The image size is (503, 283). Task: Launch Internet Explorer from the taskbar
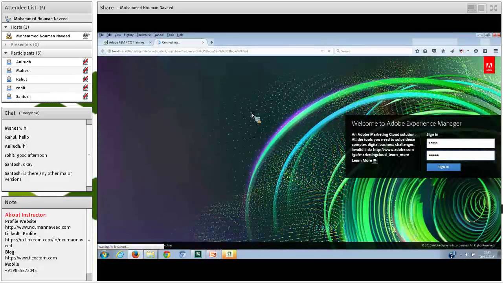pos(120,254)
